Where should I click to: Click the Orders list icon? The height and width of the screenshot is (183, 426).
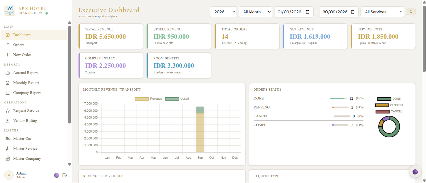[x=7, y=45]
